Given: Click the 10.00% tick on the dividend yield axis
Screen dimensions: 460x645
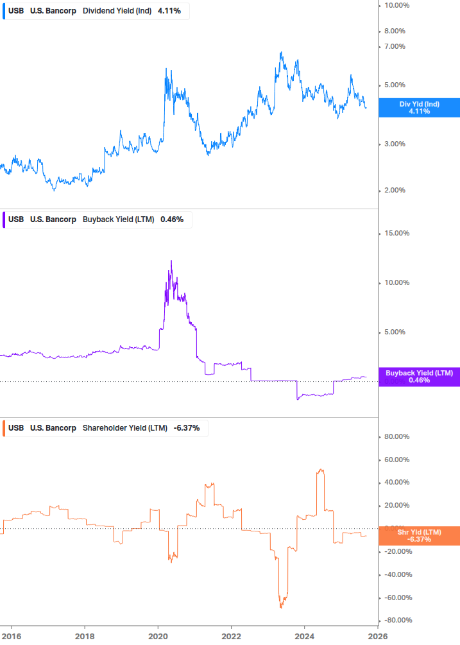Looking at the screenshot, I should pyautogui.click(x=396, y=5).
